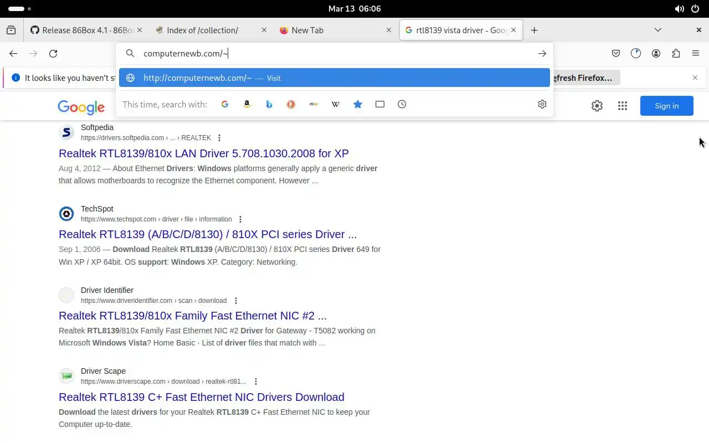This screenshot has height=443, width=709.
Task: Click the TechSpot favicon
Action: point(66,214)
